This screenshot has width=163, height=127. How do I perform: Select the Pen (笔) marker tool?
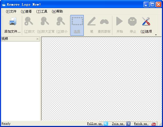point(92,21)
